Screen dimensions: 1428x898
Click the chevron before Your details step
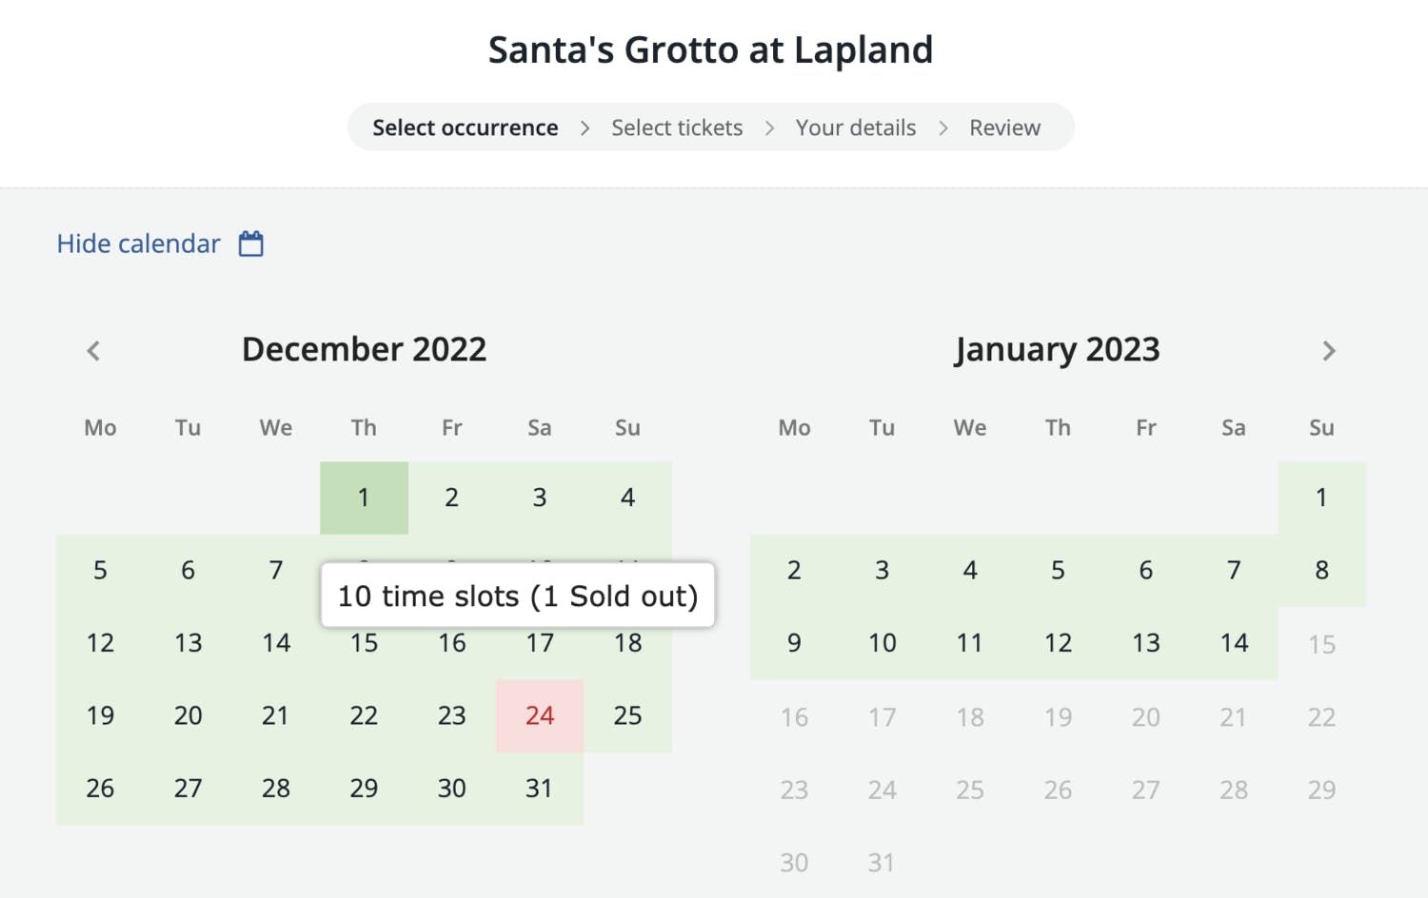(768, 127)
